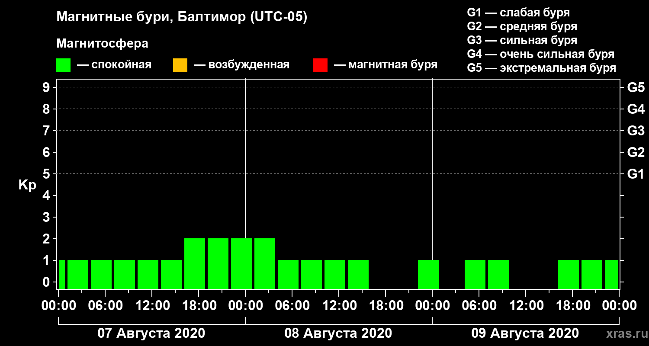Click the '— возбужденная' legend label

pyautogui.click(x=241, y=65)
